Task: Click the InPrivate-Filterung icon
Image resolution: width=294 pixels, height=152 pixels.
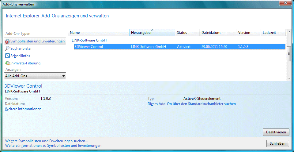Action: pyautogui.click(x=8, y=63)
